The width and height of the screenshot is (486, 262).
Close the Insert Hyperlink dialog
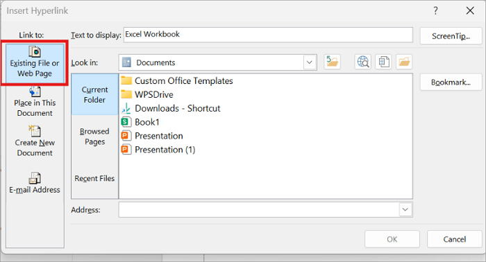[470, 11]
